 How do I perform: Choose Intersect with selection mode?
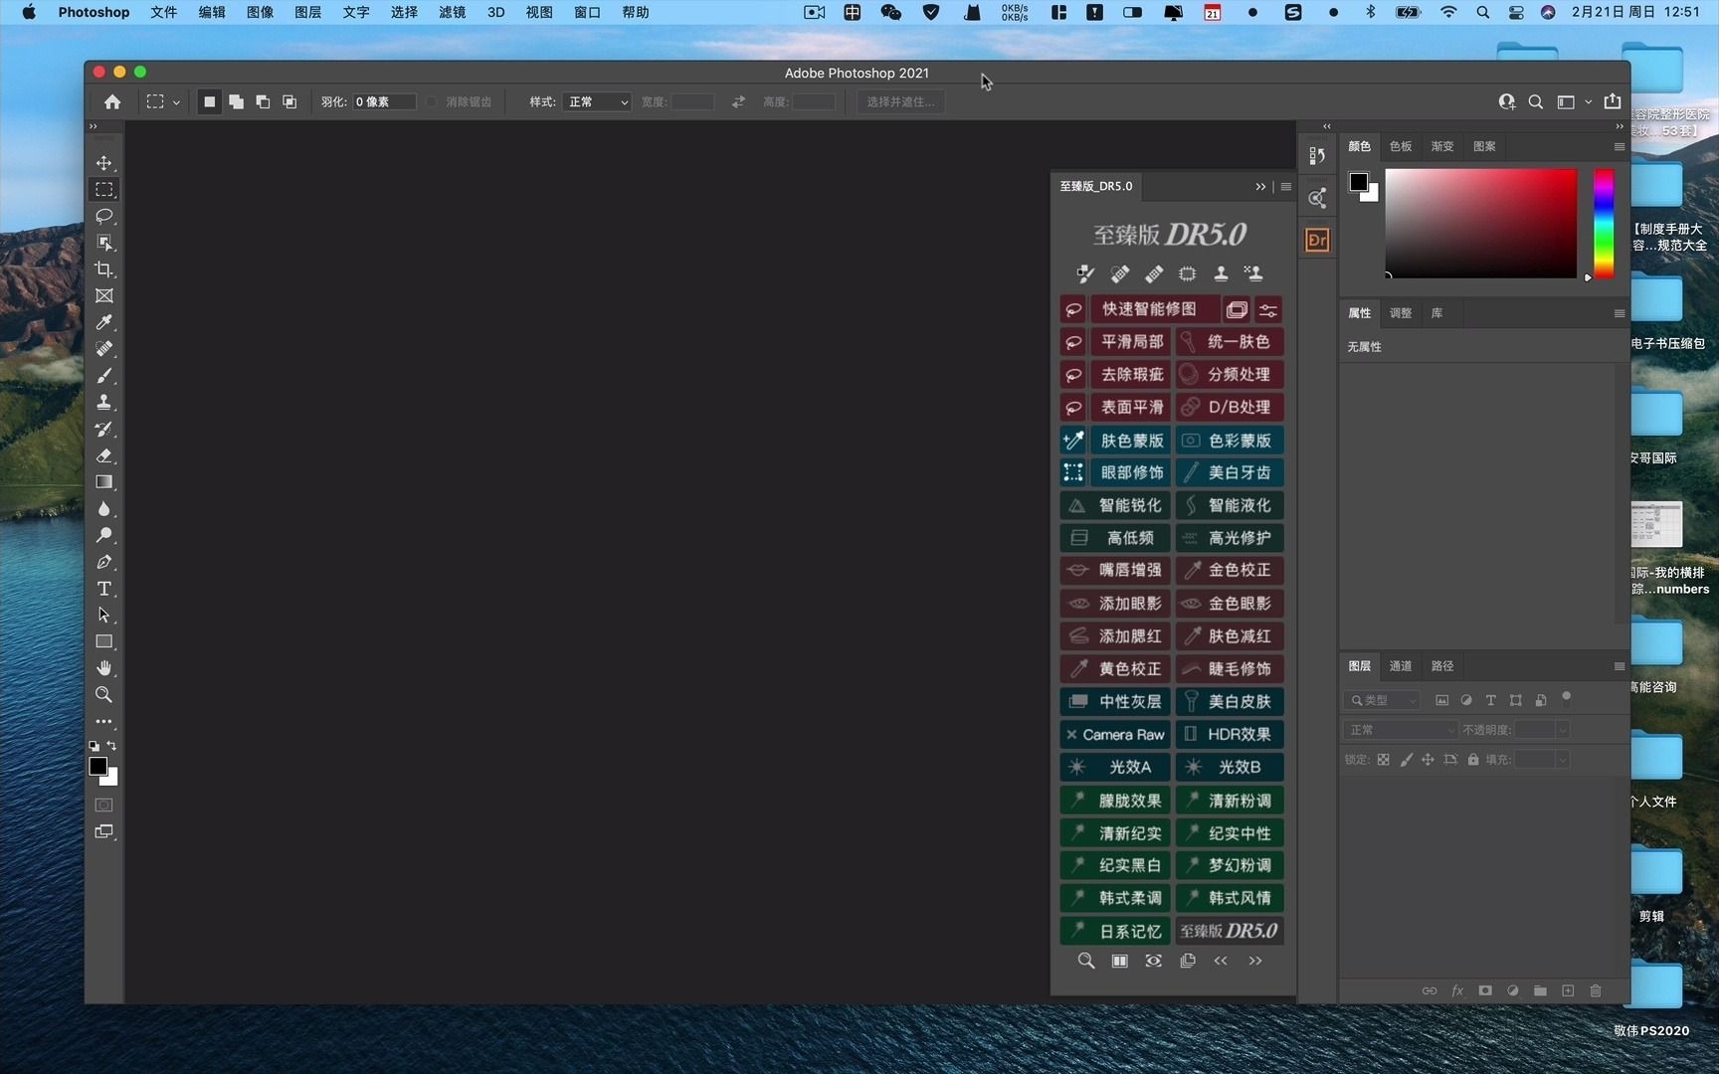[x=289, y=101]
